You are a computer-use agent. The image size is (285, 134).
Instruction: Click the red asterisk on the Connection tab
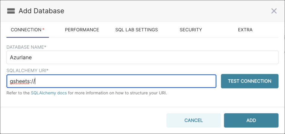click(x=43, y=30)
